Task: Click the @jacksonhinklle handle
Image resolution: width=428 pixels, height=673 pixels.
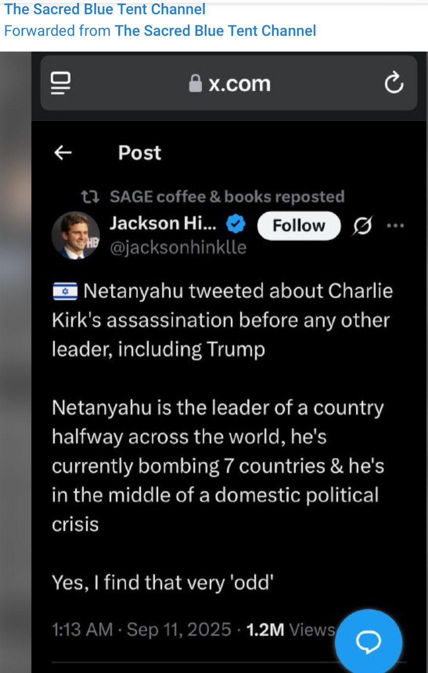Action: point(178,247)
